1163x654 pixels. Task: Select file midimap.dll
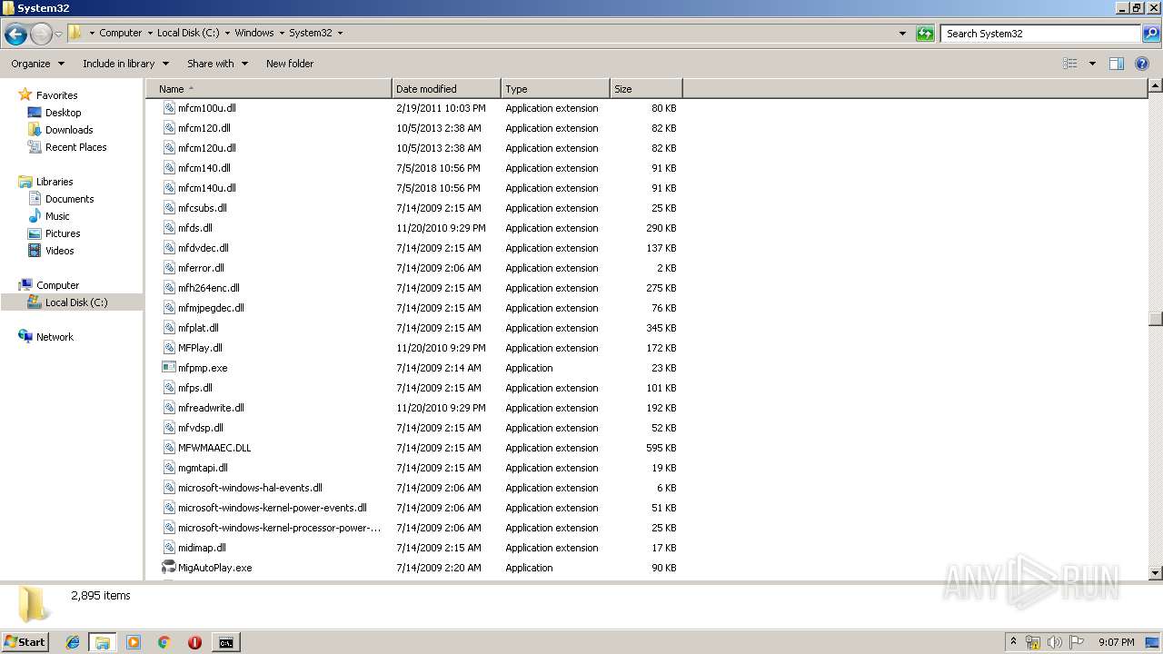pos(202,548)
